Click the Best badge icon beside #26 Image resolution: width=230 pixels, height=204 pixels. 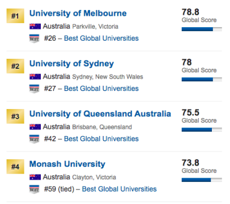(x=35, y=38)
